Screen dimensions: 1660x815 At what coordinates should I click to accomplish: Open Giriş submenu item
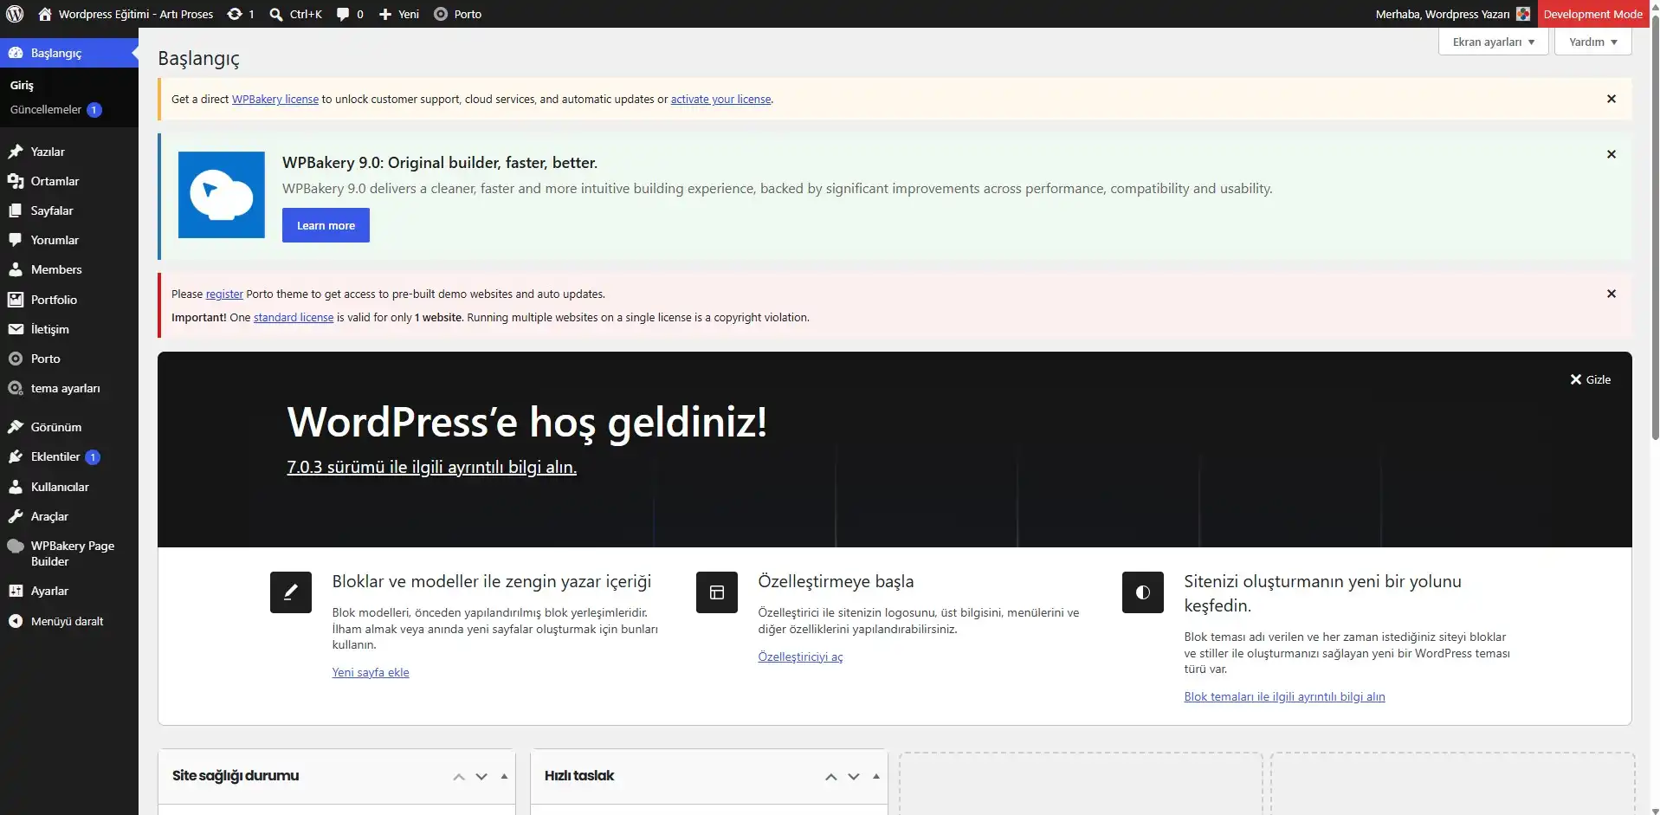(x=22, y=85)
